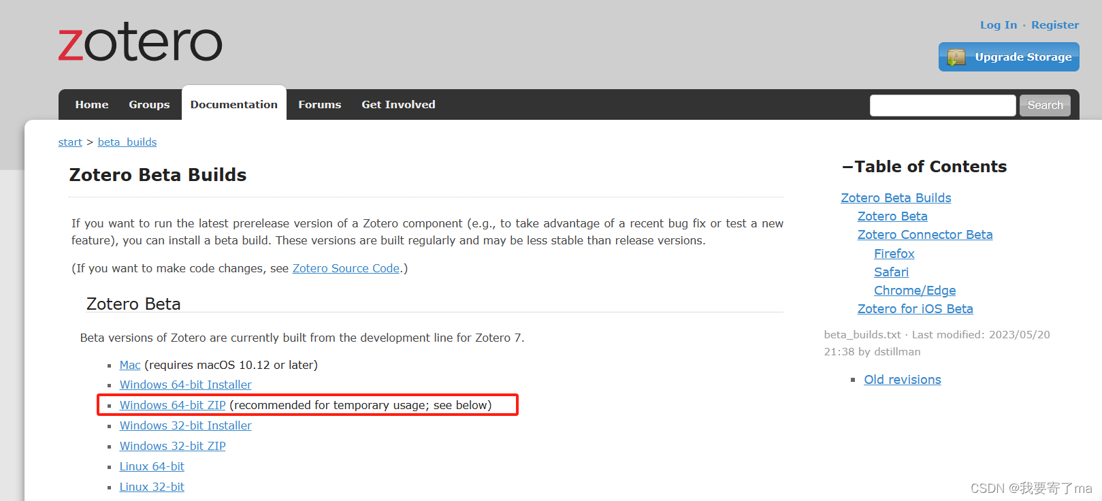This screenshot has height=501, width=1102.
Task: Jump to Zotero Connector Beta section
Action: coord(925,234)
